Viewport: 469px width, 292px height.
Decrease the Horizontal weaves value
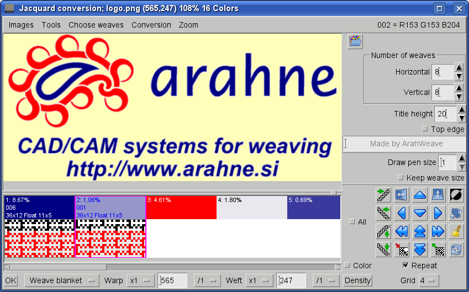(459, 77)
